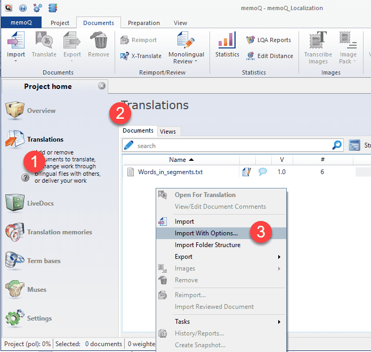Switch to the View ribbon tab
Image resolution: width=371 pixels, height=352 pixels.
pos(180,23)
